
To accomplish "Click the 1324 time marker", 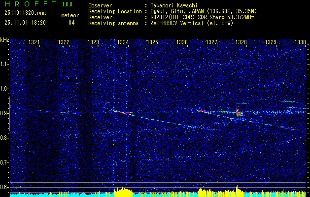I will click(123, 42).
